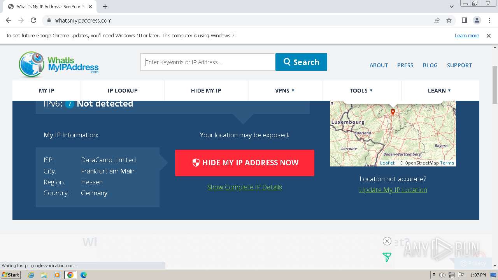Open the PRESS link
This screenshot has width=498, height=280.
coord(405,65)
